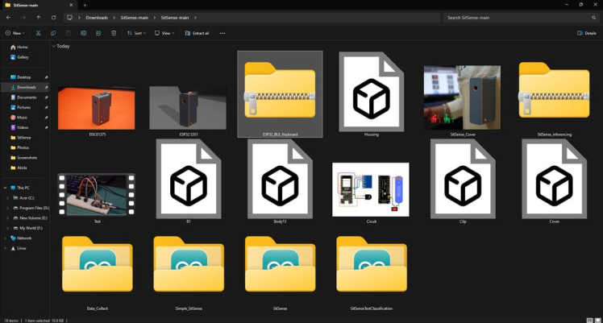The height and width of the screenshot is (323, 603).
Task: Click the Copy icon in toolbar
Action: coord(53,33)
